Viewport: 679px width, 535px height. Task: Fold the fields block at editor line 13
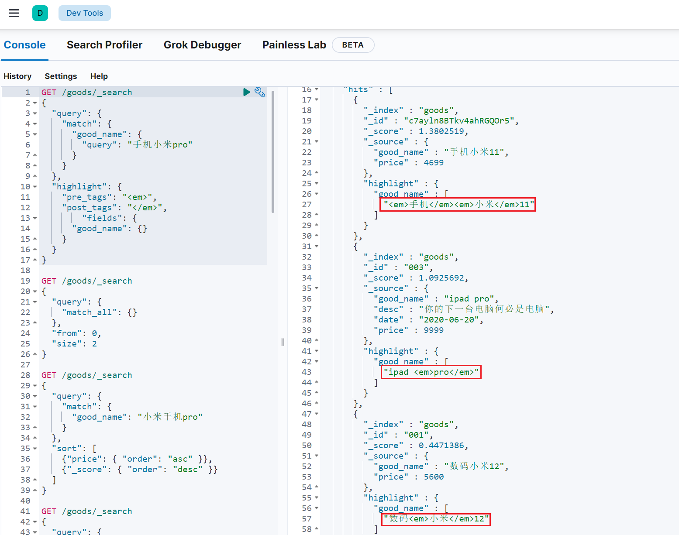[x=35, y=218]
